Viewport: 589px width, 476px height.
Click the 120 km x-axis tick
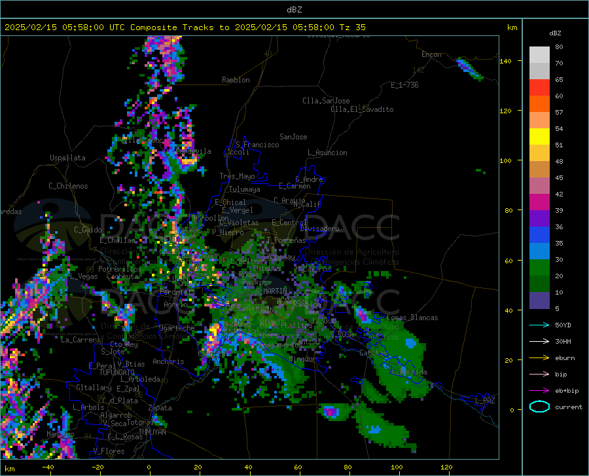(446, 467)
